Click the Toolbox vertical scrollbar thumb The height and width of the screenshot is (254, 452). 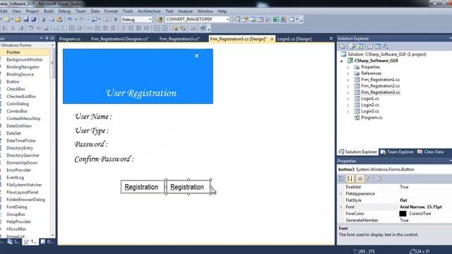click(x=52, y=64)
